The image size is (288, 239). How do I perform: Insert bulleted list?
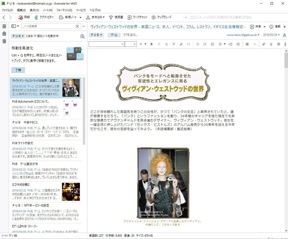pos(197,44)
